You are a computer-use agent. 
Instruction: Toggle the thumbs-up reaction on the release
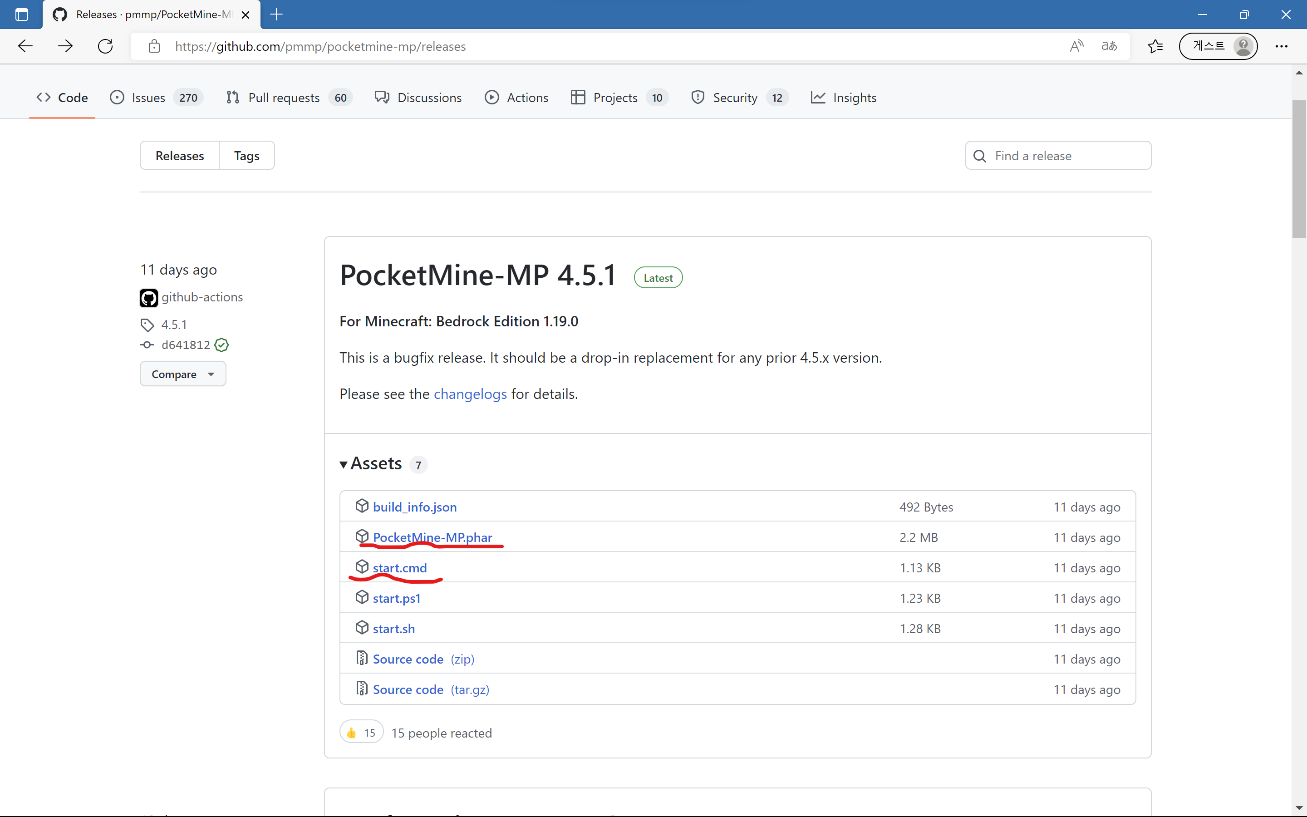[361, 732]
